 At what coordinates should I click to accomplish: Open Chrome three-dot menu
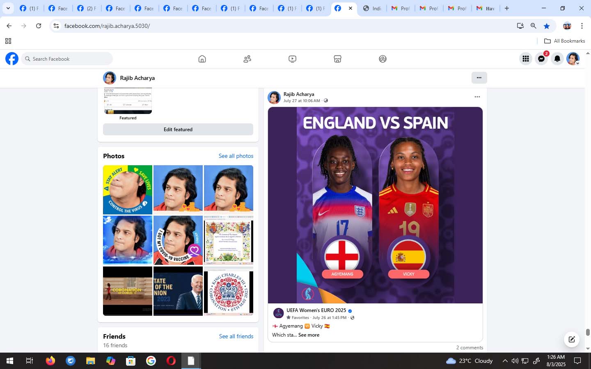coord(582,26)
